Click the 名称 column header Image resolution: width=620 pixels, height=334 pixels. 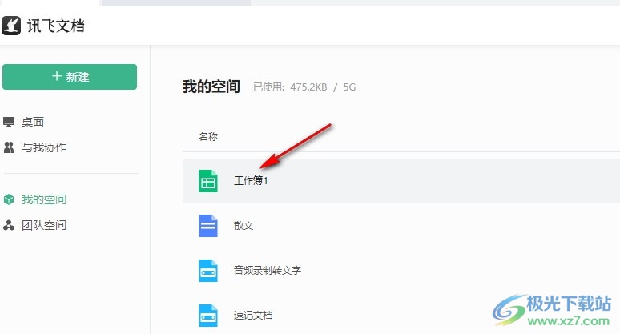point(208,136)
